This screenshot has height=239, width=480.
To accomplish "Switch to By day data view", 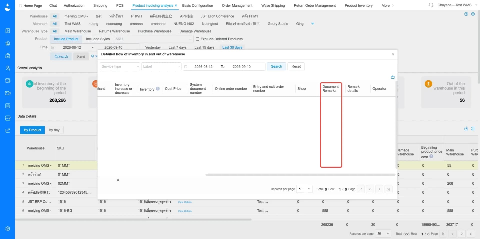I will pyautogui.click(x=54, y=130).
